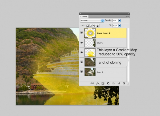Open the layer style fx menu
160x116 pixels.
[x=98, y=83]
